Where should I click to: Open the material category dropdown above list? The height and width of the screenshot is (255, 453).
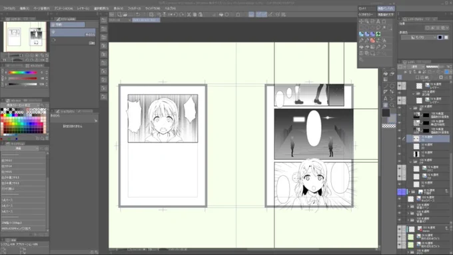(19, 148)
